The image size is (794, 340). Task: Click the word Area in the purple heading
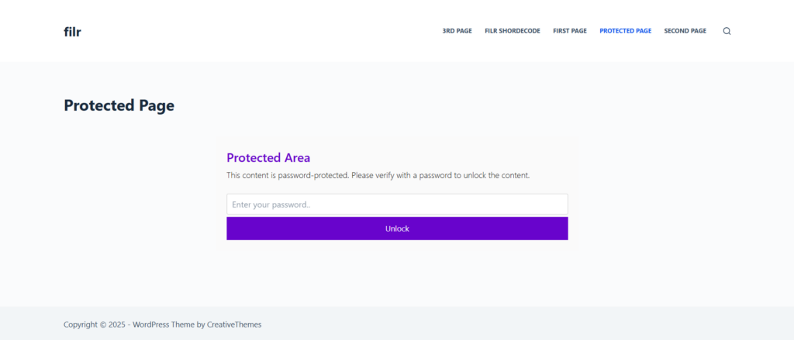(297, 158)
